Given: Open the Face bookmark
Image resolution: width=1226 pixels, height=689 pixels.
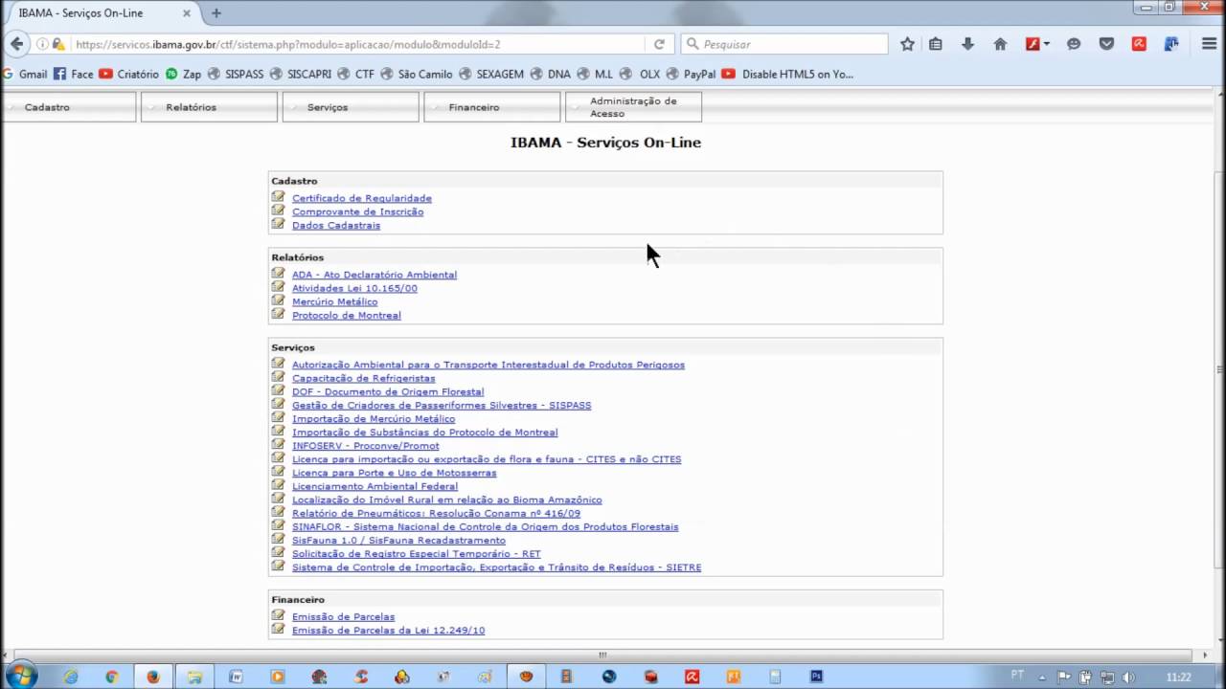Looking at the screenshot, I should pos(74,74).
